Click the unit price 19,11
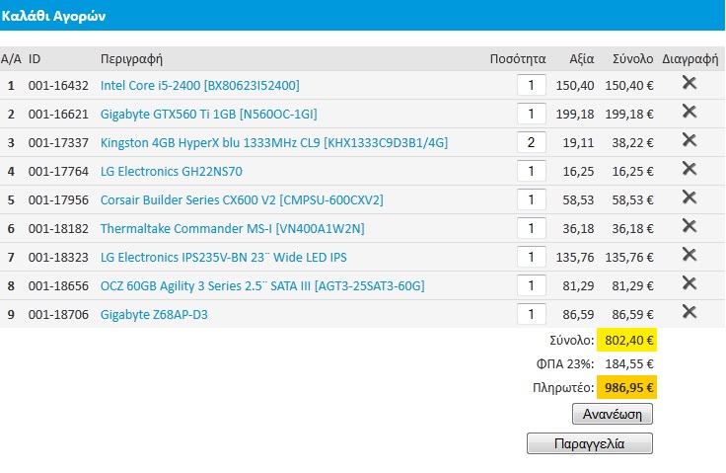This screenshot has height=473, width=726. (x=578, y=143)
